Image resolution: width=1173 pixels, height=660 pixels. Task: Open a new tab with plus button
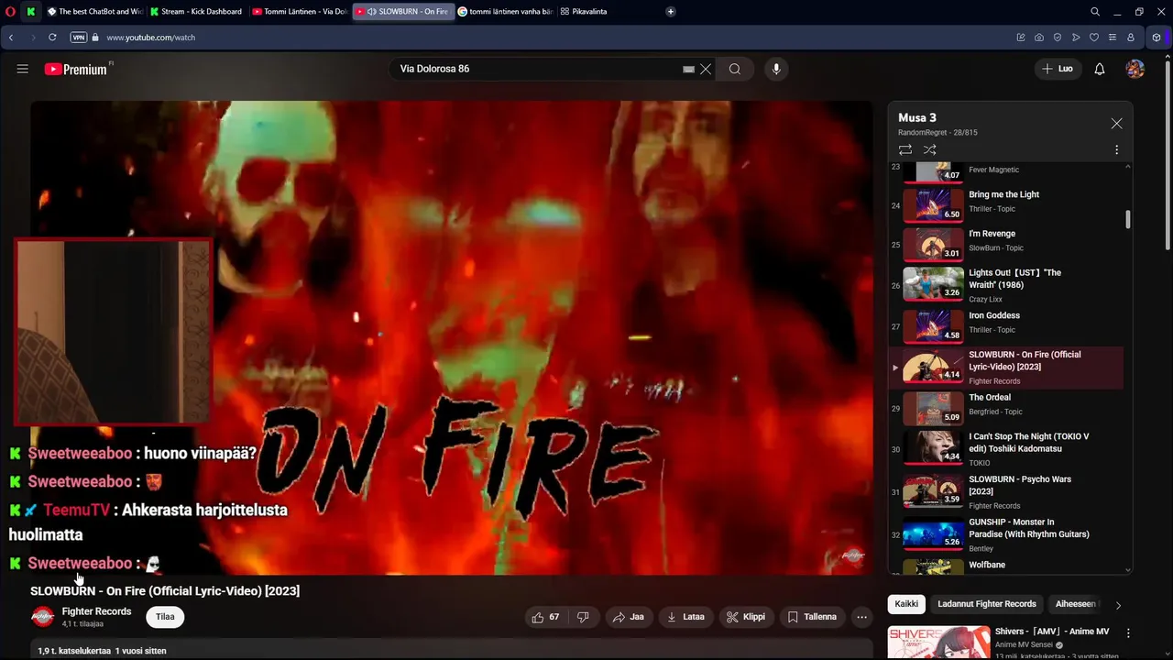click(671, 12)
